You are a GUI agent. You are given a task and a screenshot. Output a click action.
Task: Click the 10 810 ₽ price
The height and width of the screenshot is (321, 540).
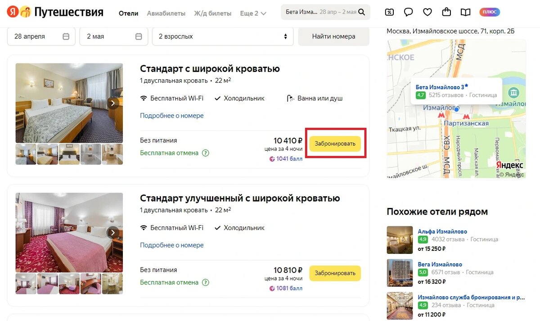pos(288,270)
